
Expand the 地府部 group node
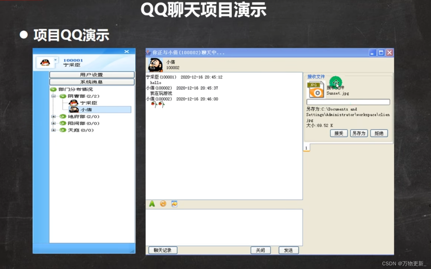(54, 116)
